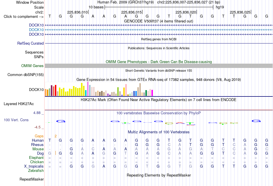
Task: Click the Multiz Alignments of 100 Vertebrates title
Action: pos(159,132)
